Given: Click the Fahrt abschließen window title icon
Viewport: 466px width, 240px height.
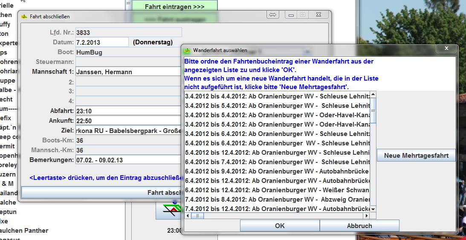Looking at the screenshot, I should tap(24, 17).
